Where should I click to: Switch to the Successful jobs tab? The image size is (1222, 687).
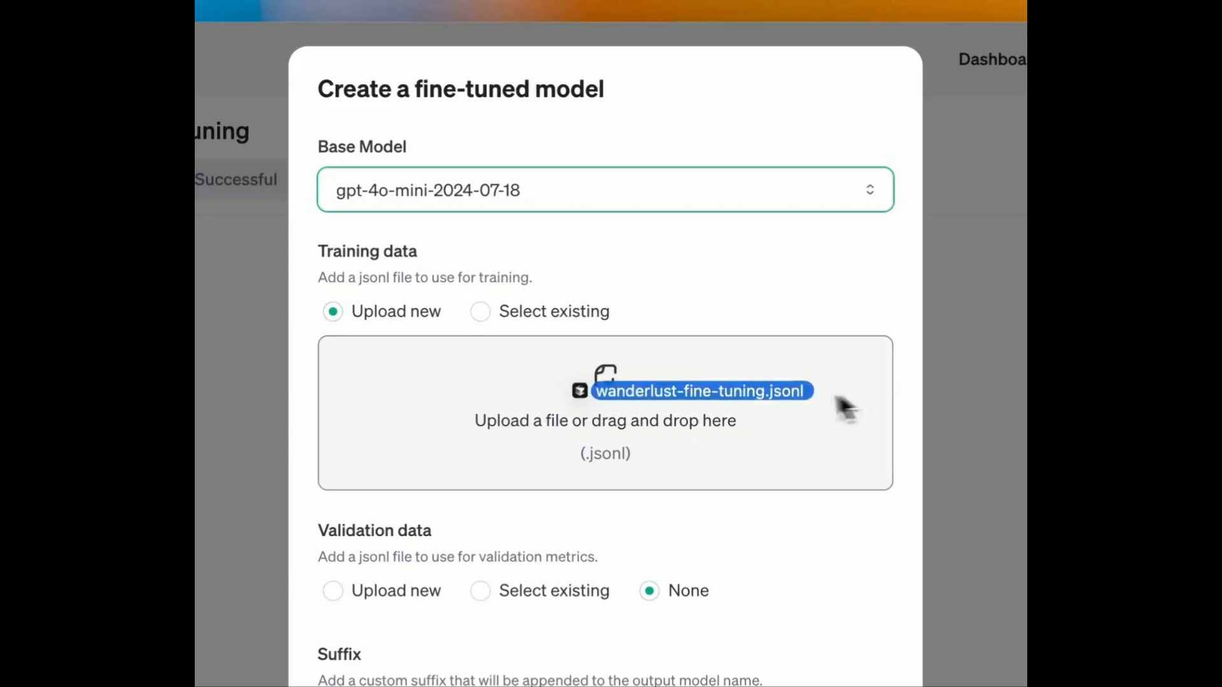point(236,179)
